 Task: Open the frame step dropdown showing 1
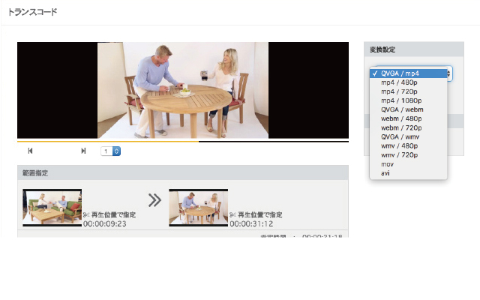pyautogui.click(x=110, y=151)
